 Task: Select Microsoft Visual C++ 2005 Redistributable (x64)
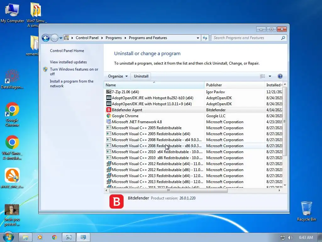click(x=193, y=134)
